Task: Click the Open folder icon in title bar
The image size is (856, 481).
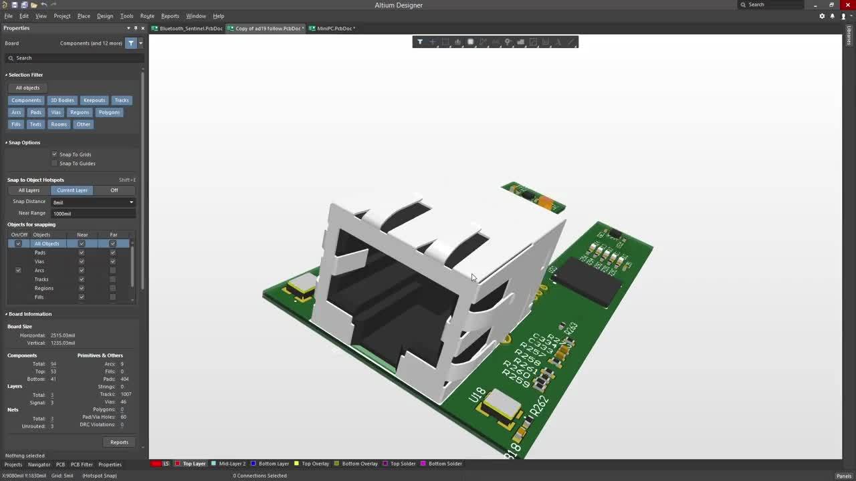Action: pyautogui.click(x=33, y=5)
